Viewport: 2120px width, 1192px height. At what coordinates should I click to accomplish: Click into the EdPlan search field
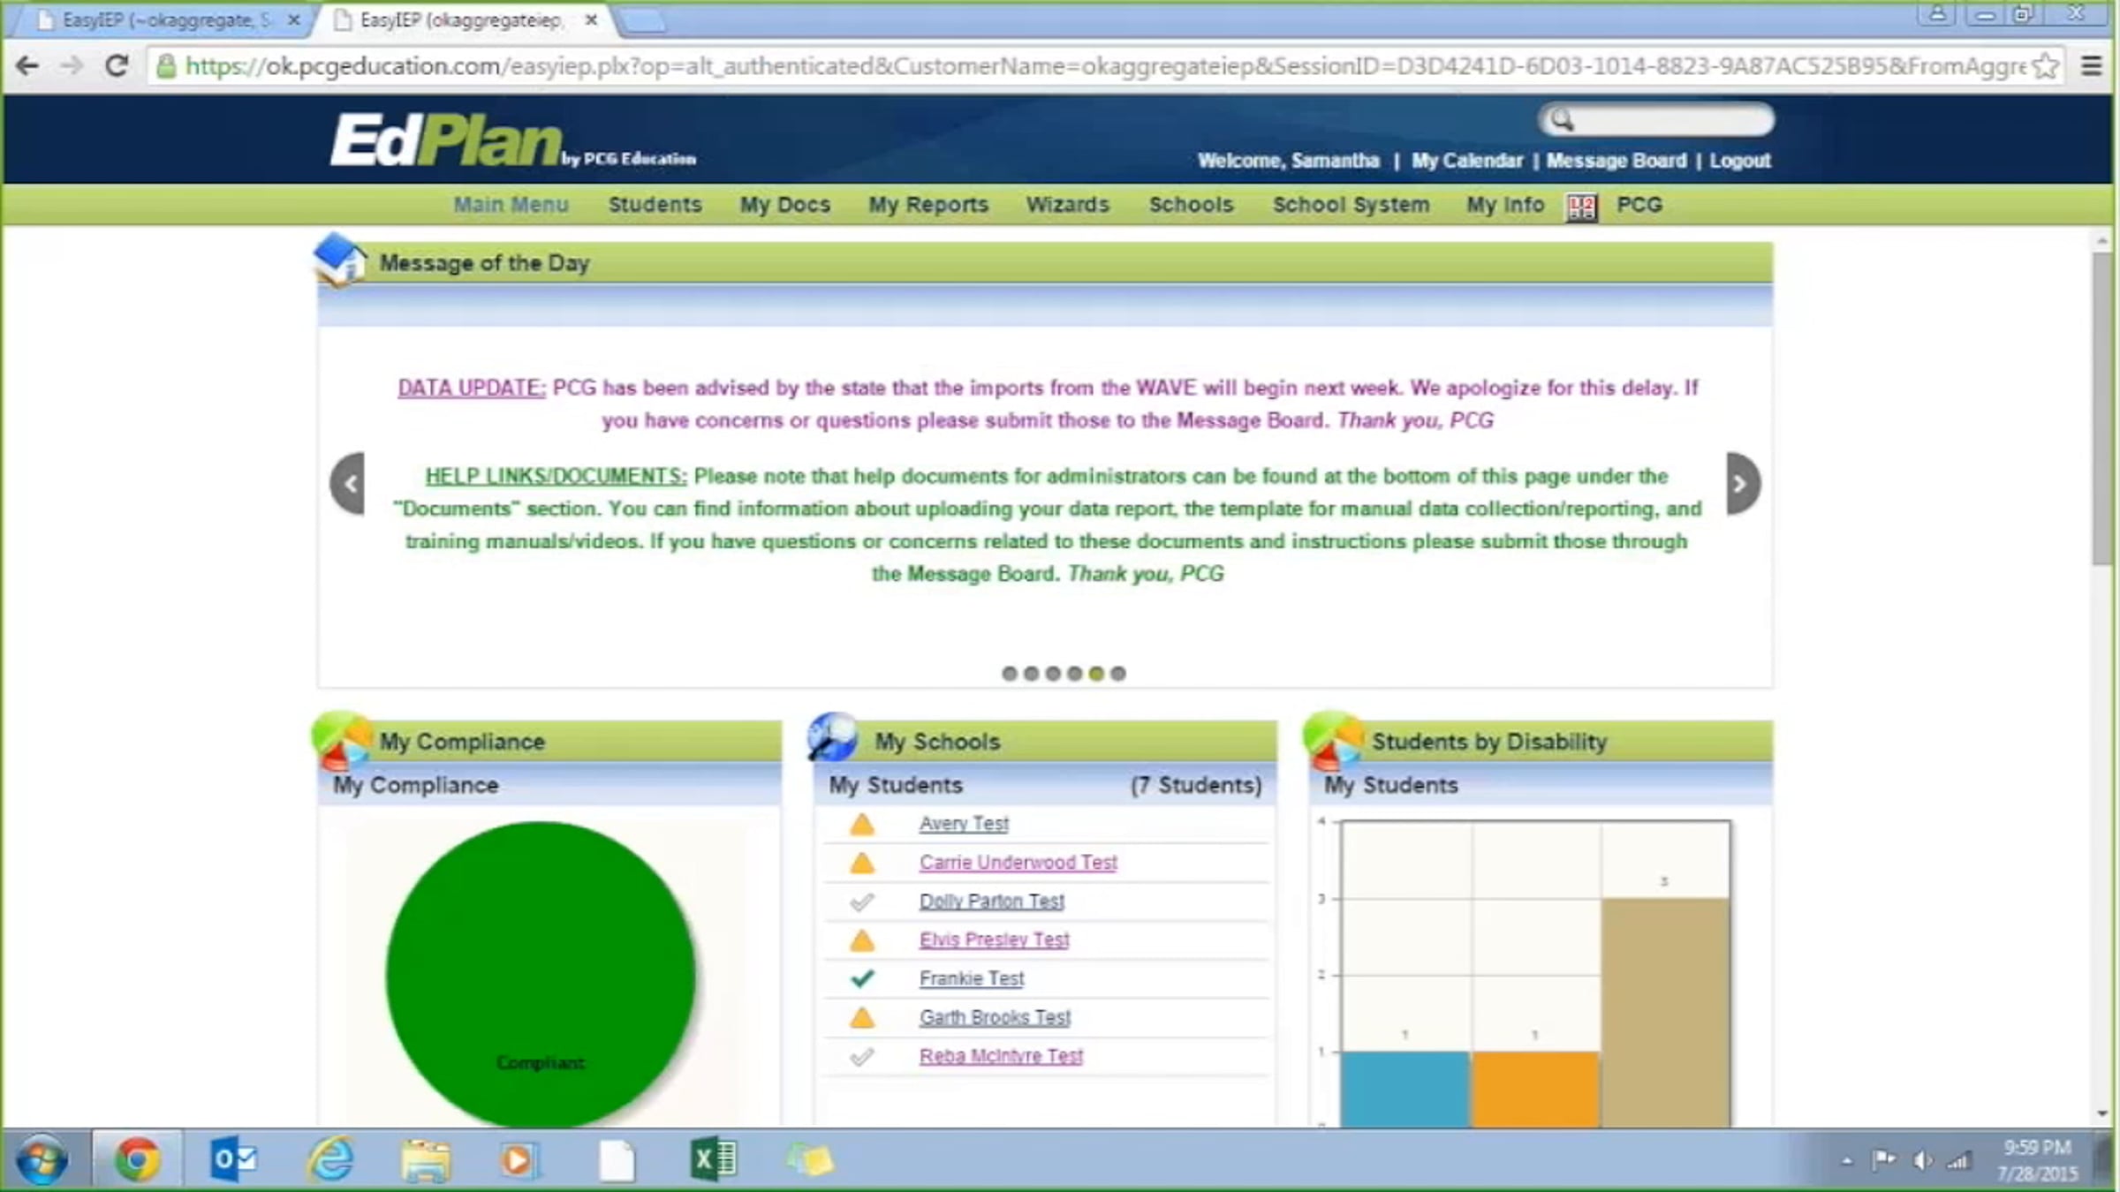(1657, 119)
